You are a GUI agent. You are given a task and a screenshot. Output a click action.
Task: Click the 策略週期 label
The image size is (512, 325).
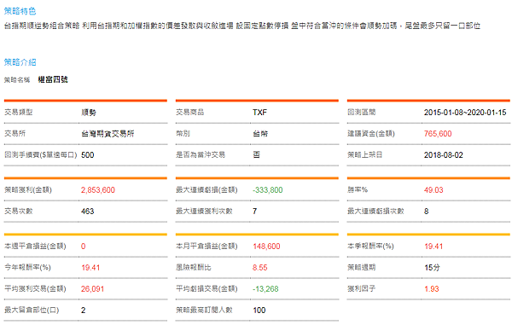point(362,267)
